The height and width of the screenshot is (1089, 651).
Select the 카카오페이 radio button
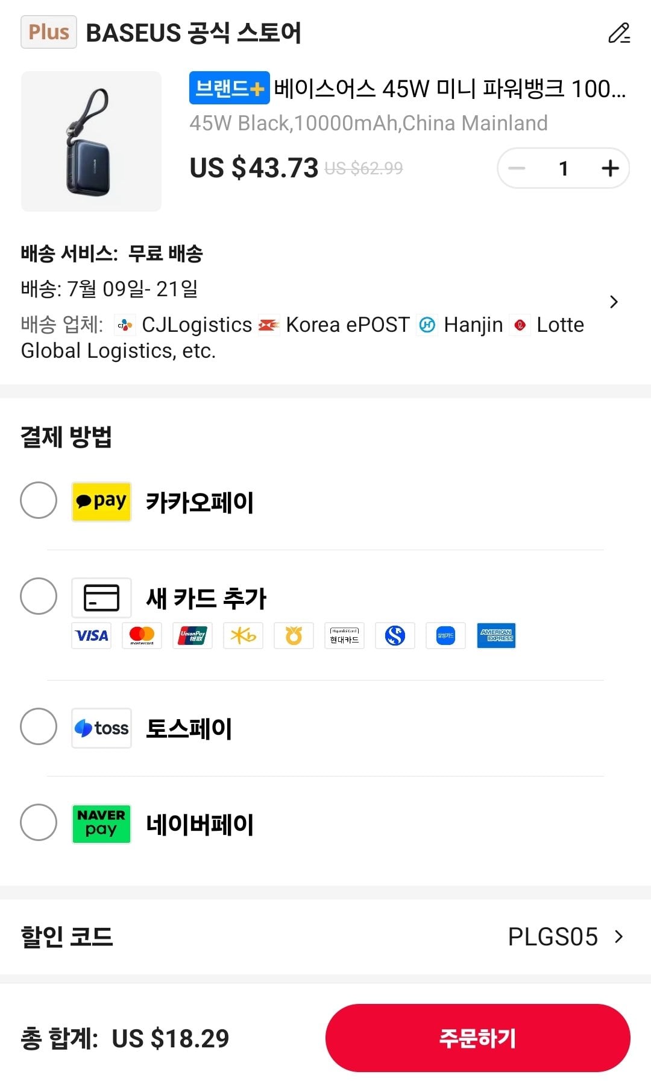[39, 500]
